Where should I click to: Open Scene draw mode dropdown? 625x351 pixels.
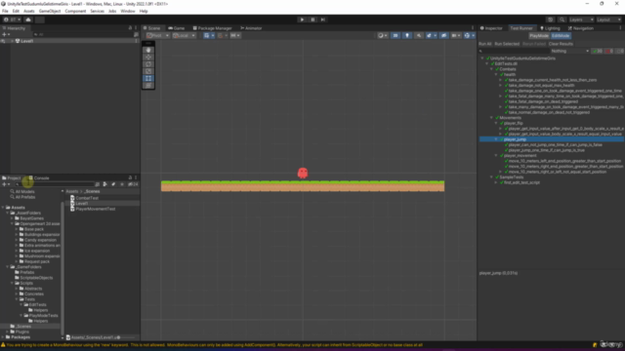382,35
